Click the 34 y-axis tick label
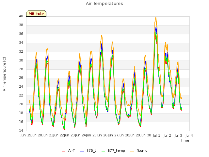The image size is (209, 157). point(21,43)
